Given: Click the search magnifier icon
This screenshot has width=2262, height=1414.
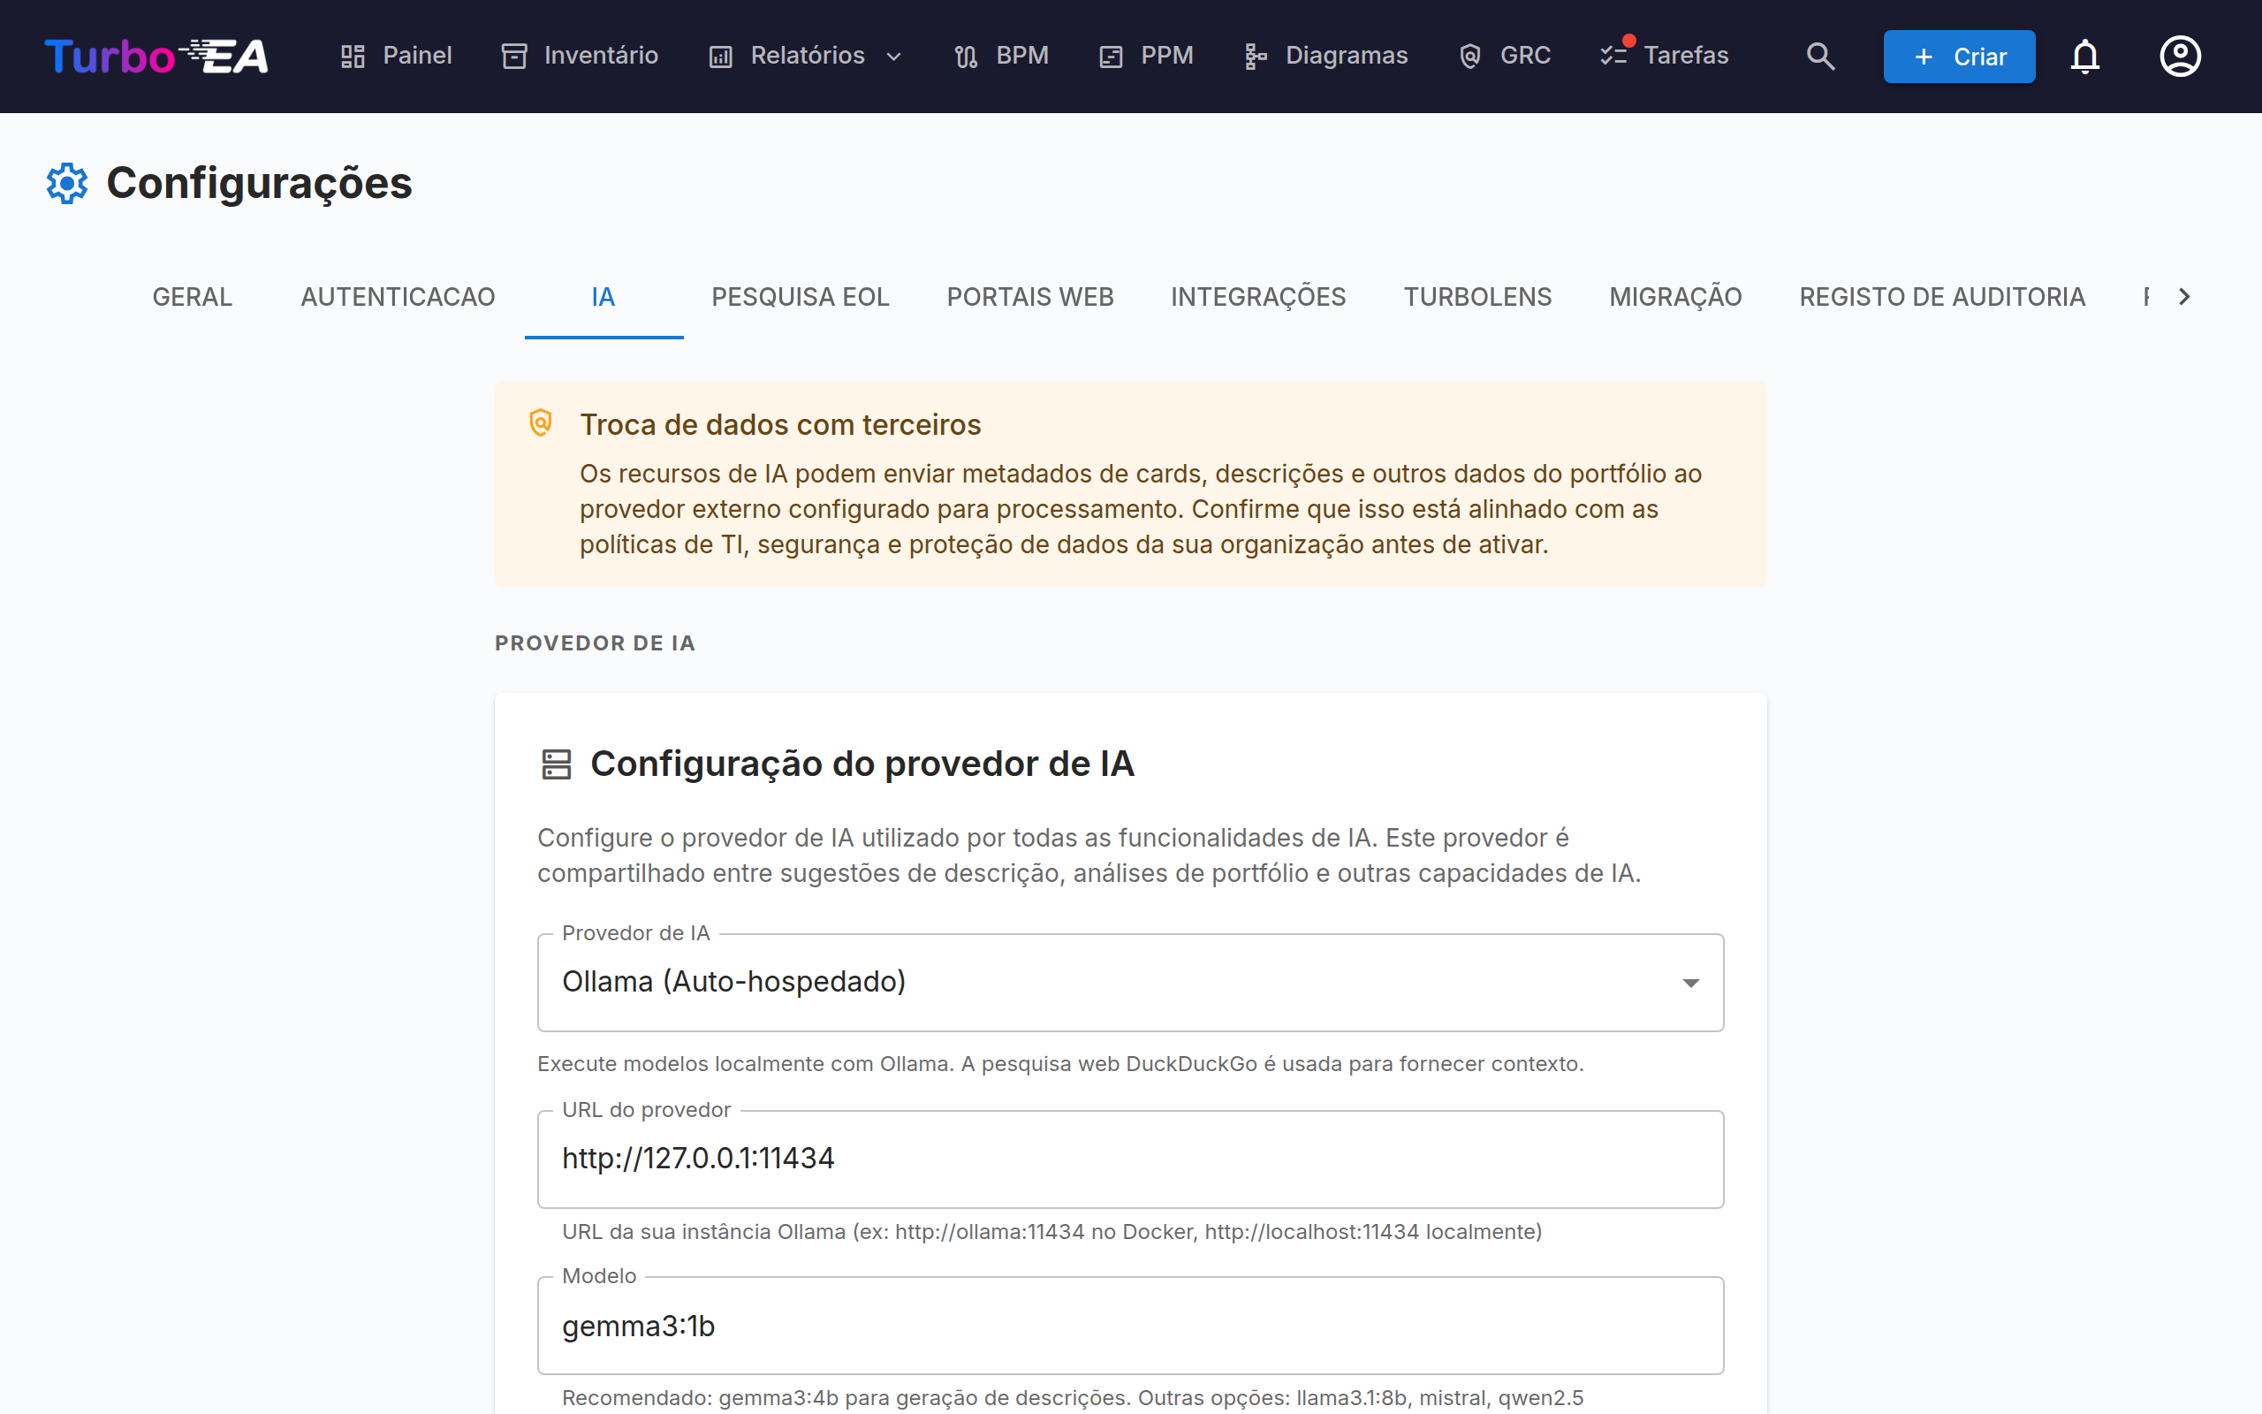Looking at the screenshot, I should click(x=1820, y=56).
